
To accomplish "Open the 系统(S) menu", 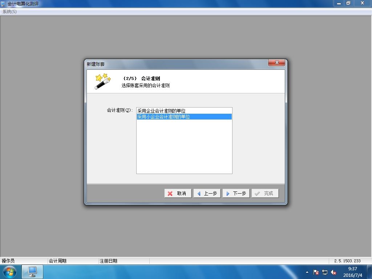I will (9, 11).
